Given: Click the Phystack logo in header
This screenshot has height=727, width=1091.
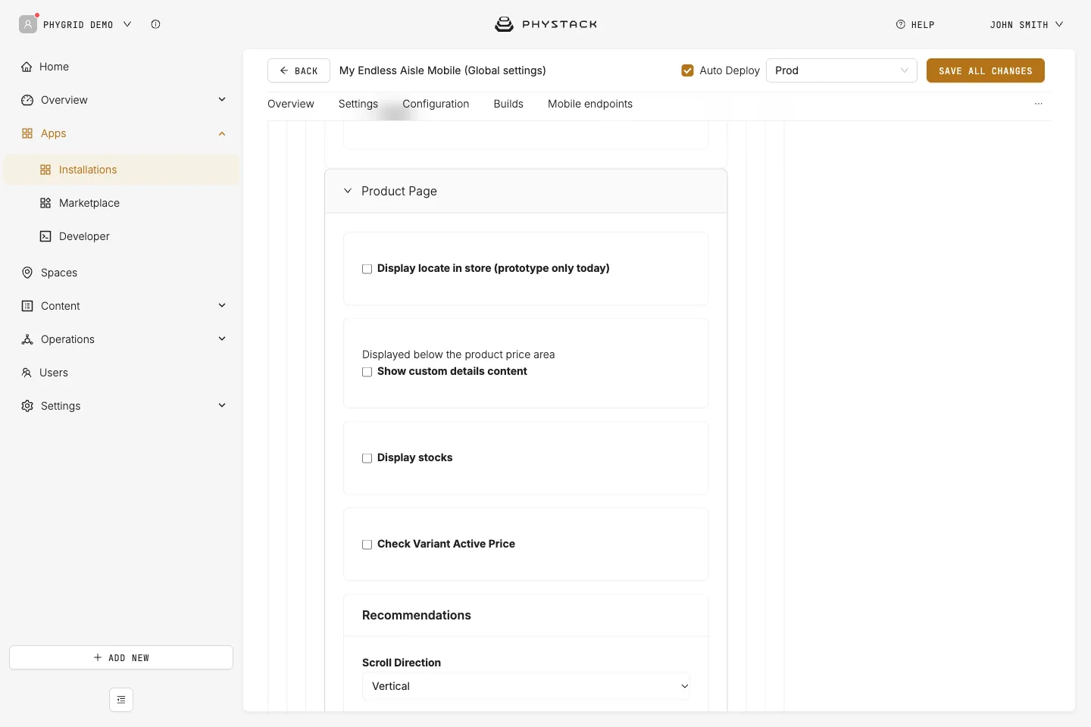Looking at the screenshot, I should (545, 24).
